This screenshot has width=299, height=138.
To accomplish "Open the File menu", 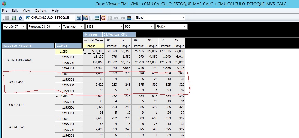I will click(x=4, y=11).
